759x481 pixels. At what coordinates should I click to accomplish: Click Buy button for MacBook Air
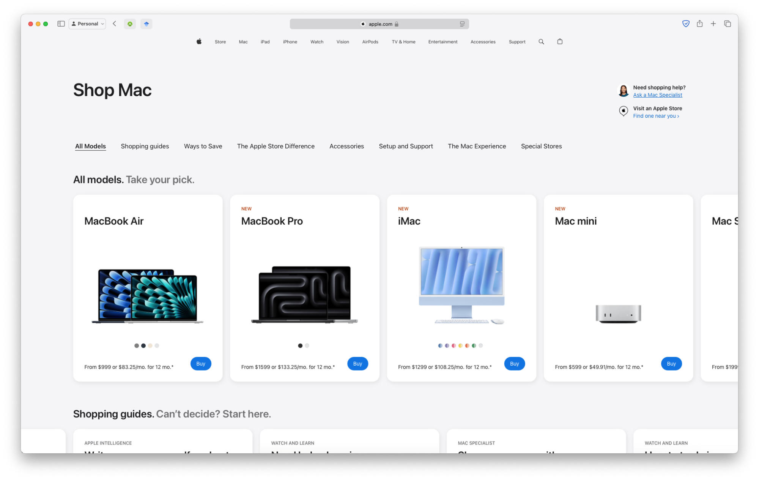pyautogui.click(x=201, y=364)
